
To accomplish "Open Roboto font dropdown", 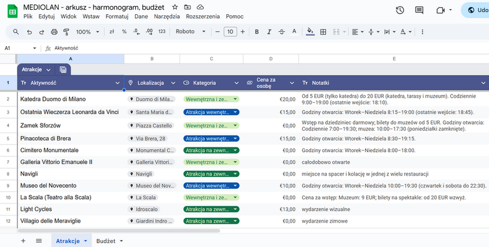I will pos(190,31).
